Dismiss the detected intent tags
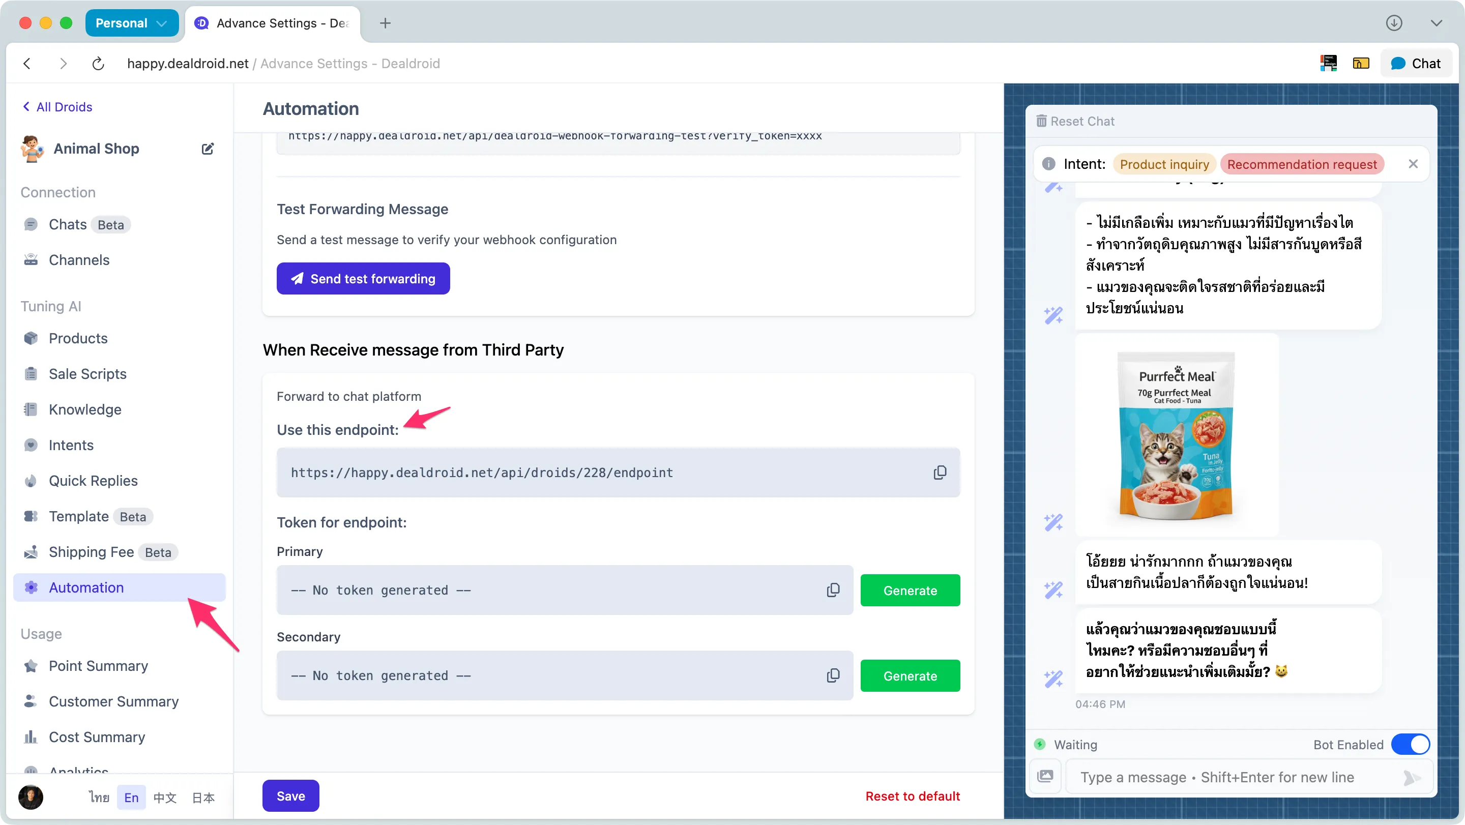Viewport: 1465px width, 825px height. 1414,164
